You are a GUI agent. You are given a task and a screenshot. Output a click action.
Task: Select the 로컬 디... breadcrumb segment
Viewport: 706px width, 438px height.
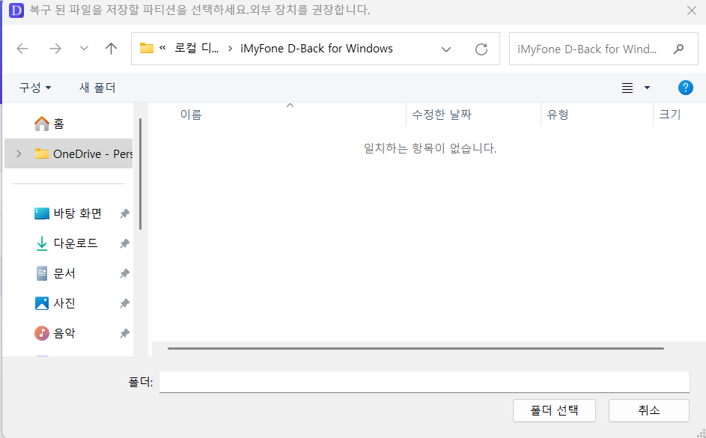(196, 48)
